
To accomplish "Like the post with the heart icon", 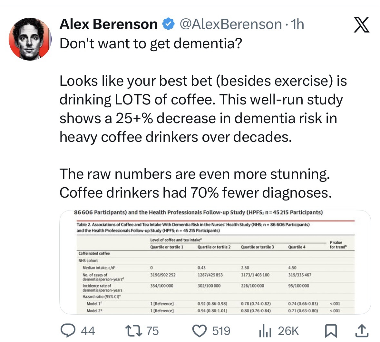I will point(199,331).
